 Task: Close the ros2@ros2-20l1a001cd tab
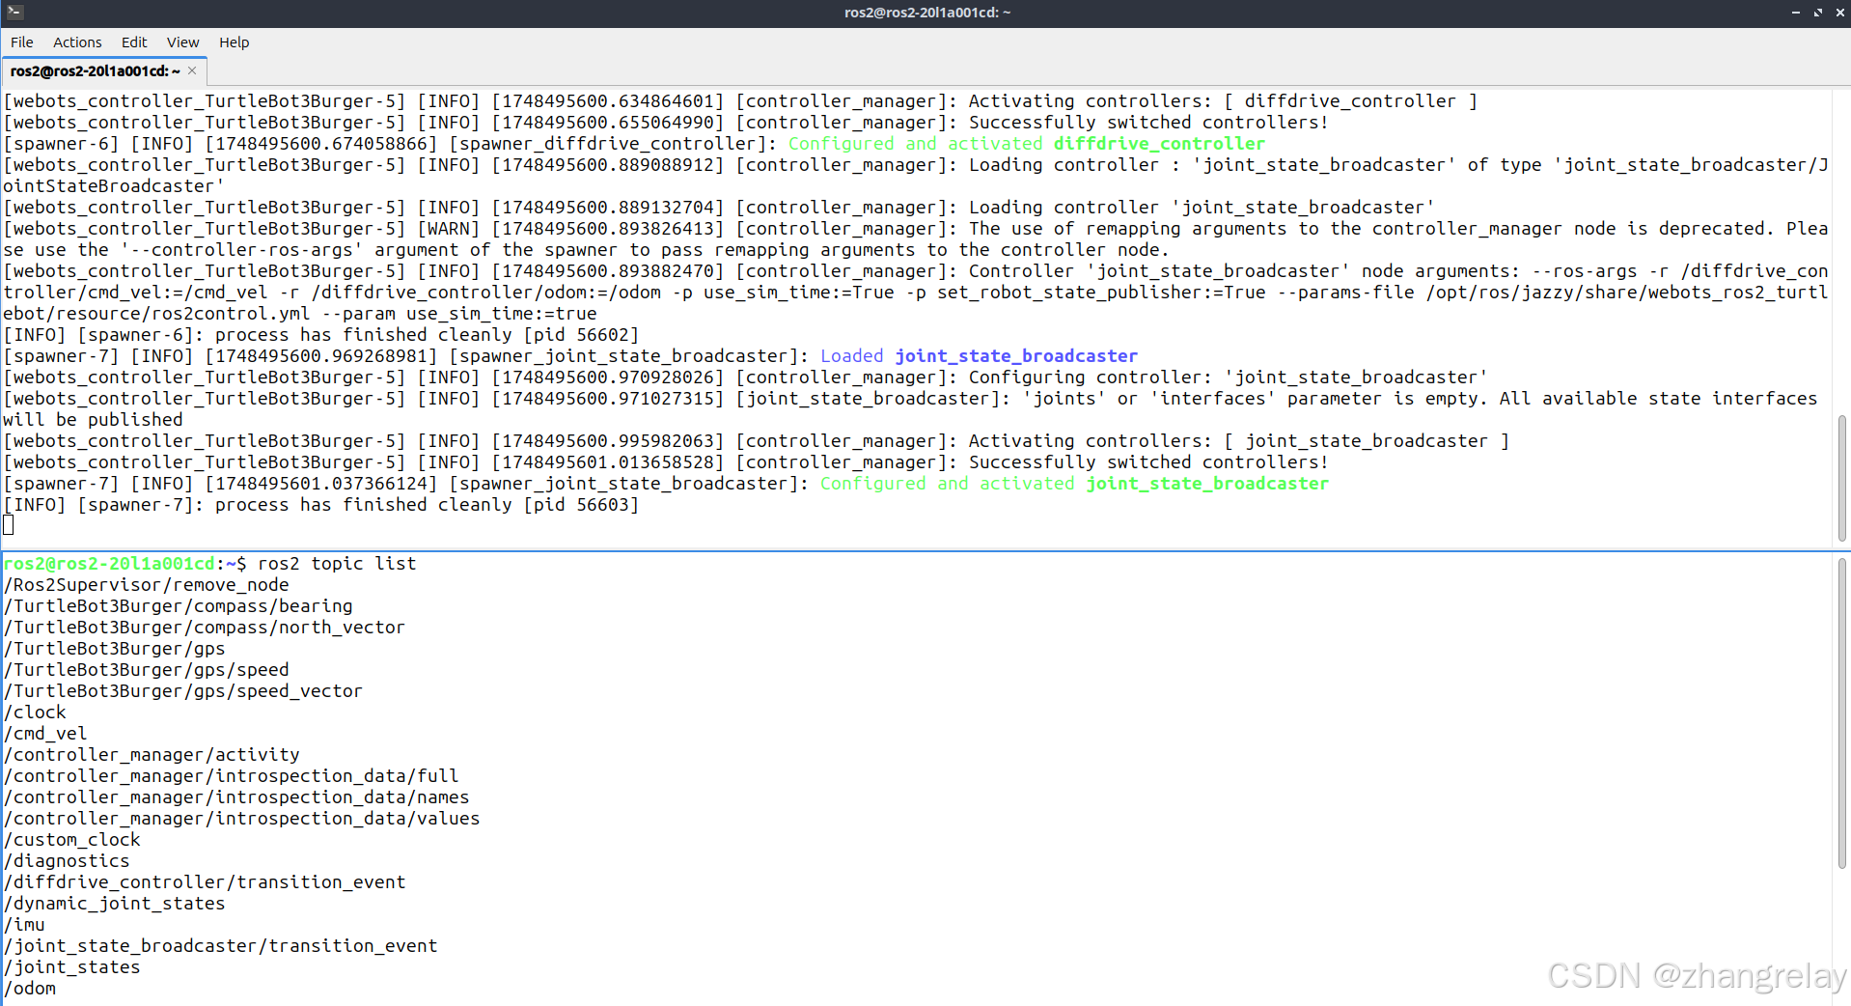click(x=193, y=70)
